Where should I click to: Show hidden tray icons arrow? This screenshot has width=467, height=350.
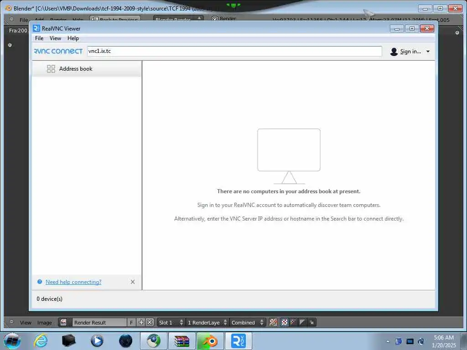(388, 341)
